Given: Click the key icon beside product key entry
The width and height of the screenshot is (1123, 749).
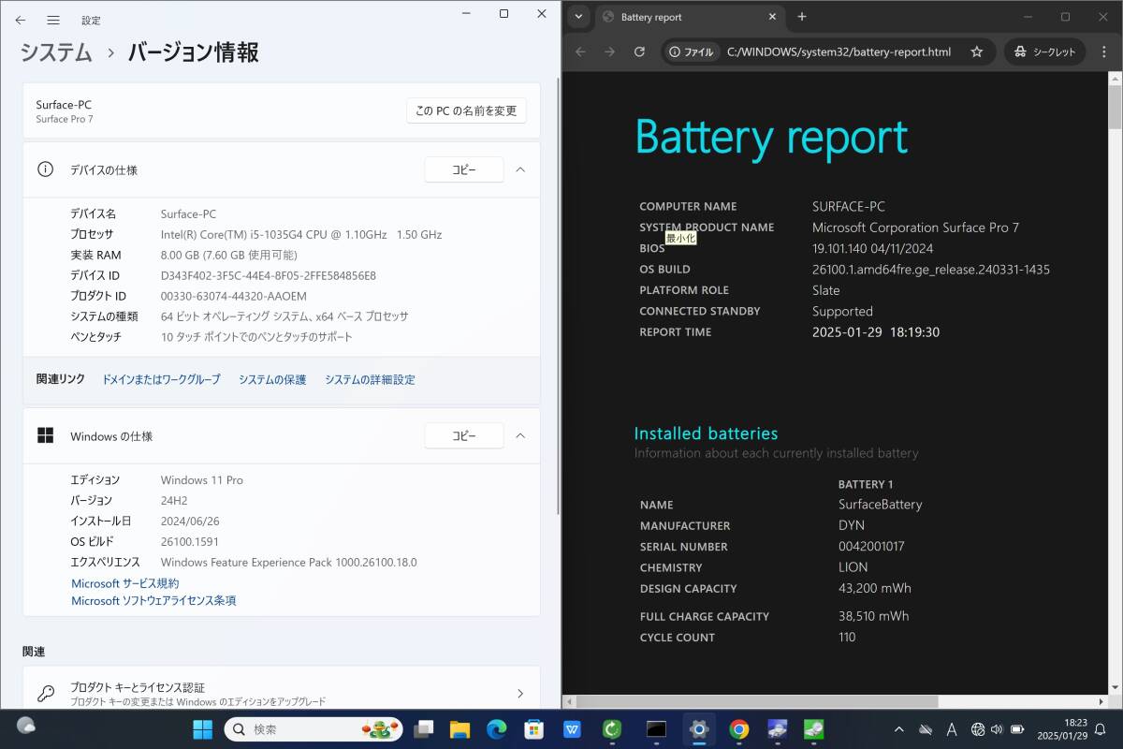Looking at the screenshot, I should click(x=45, y=694).
